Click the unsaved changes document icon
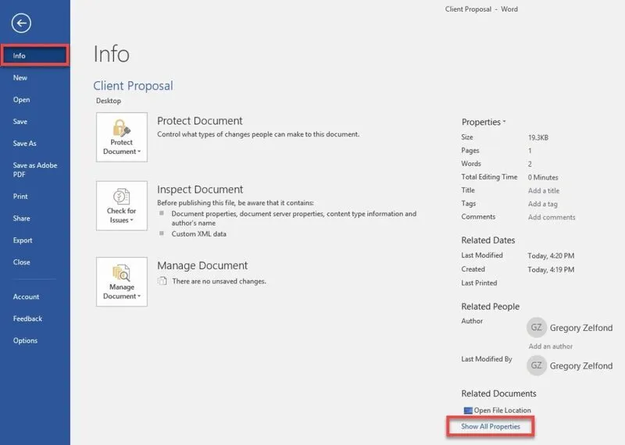625x445 pixels. [162, 281]
